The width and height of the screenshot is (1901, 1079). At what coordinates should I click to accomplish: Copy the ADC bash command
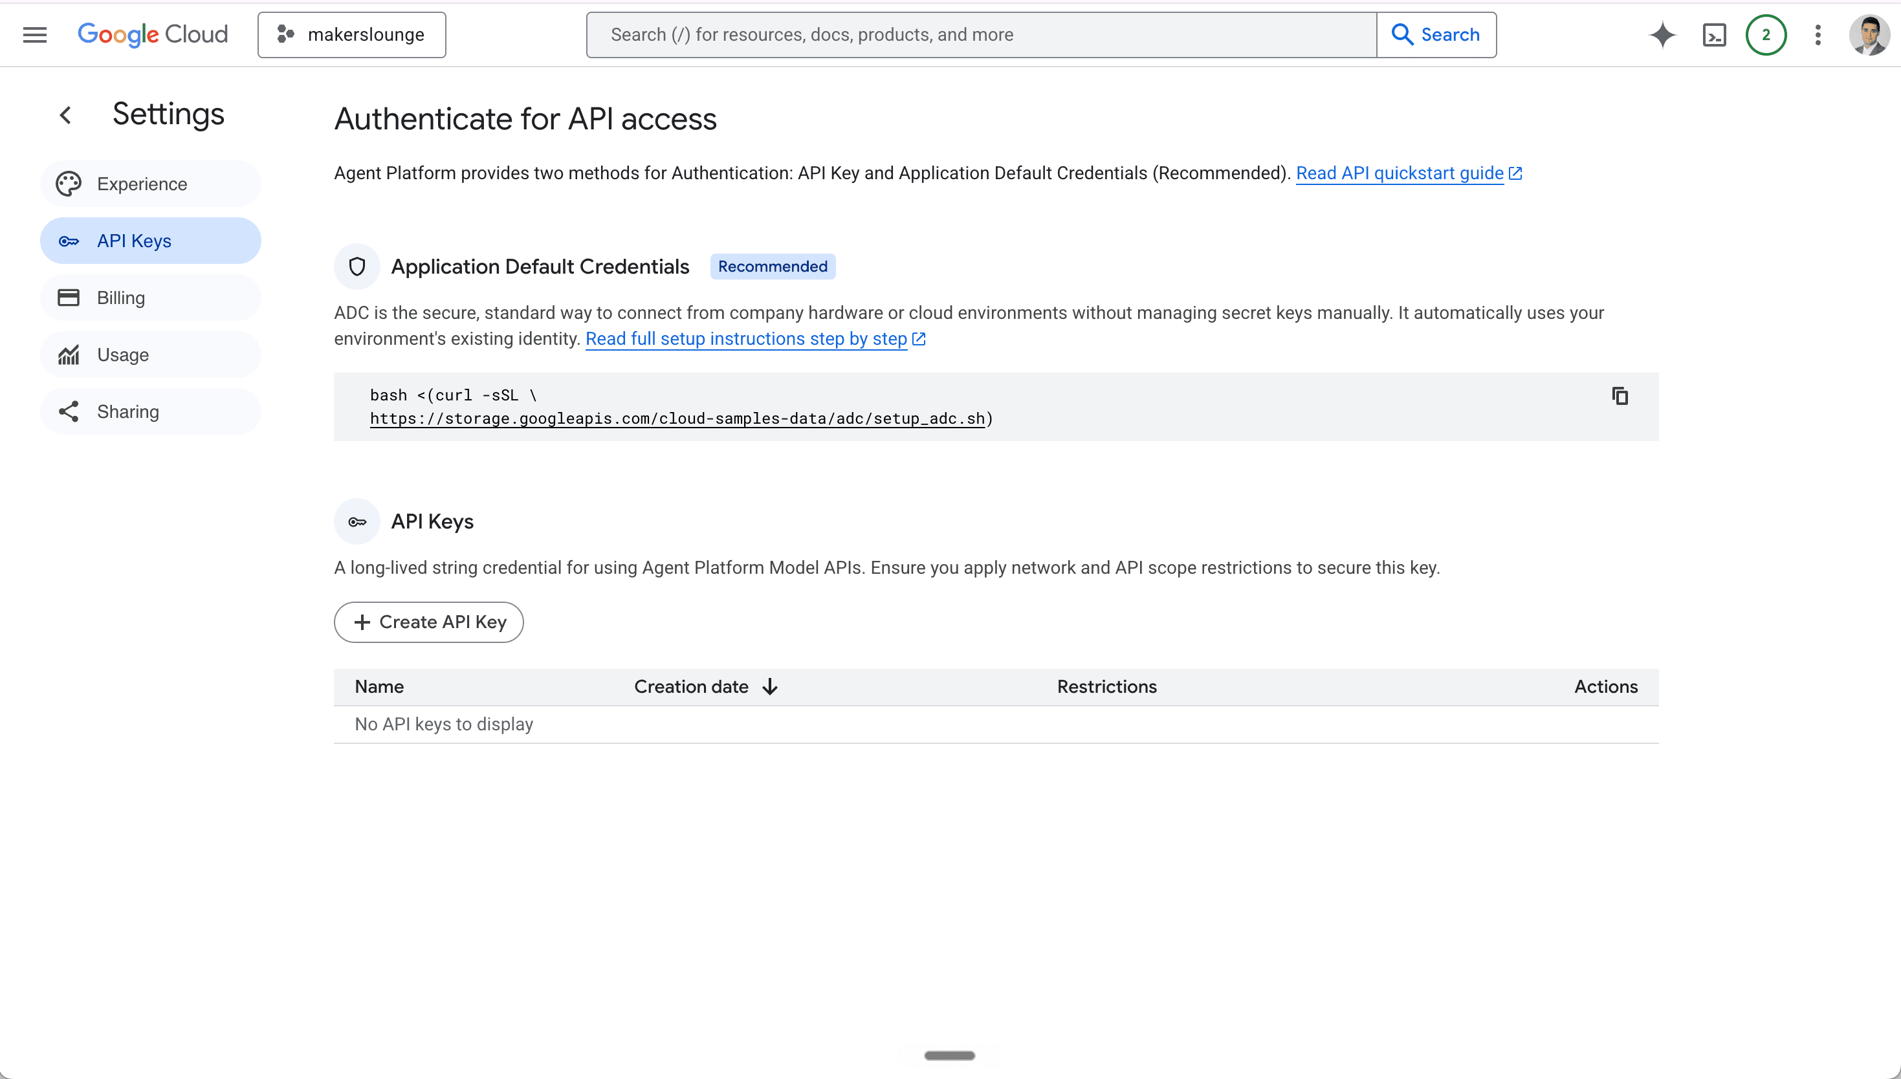[1620, 396]
